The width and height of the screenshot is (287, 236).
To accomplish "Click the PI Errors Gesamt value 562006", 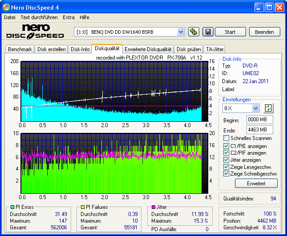I will click(59, 228).
